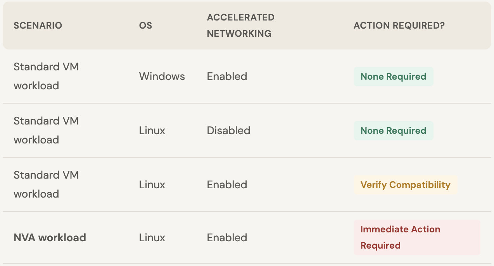Select the Immediate Action Required badge
This screenshot has width=494, height=266.
(x=417, y=237)
